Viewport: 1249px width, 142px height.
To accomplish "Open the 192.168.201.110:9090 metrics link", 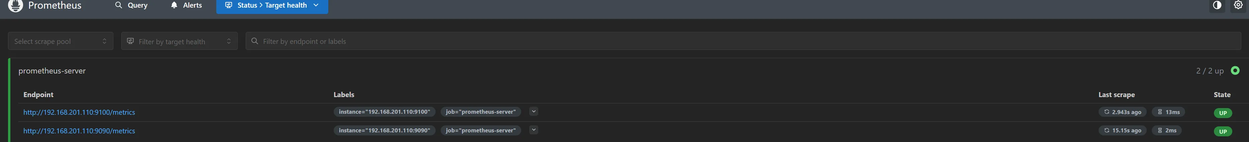I will 79,131.
